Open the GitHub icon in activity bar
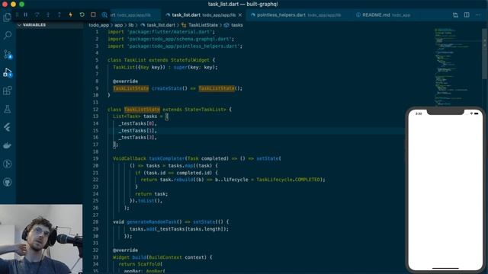488x274 pixels. click(7, 182)
